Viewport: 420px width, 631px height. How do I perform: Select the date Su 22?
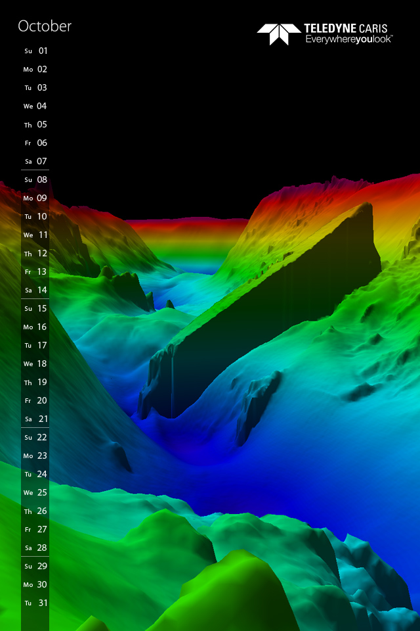click(36, 438)
